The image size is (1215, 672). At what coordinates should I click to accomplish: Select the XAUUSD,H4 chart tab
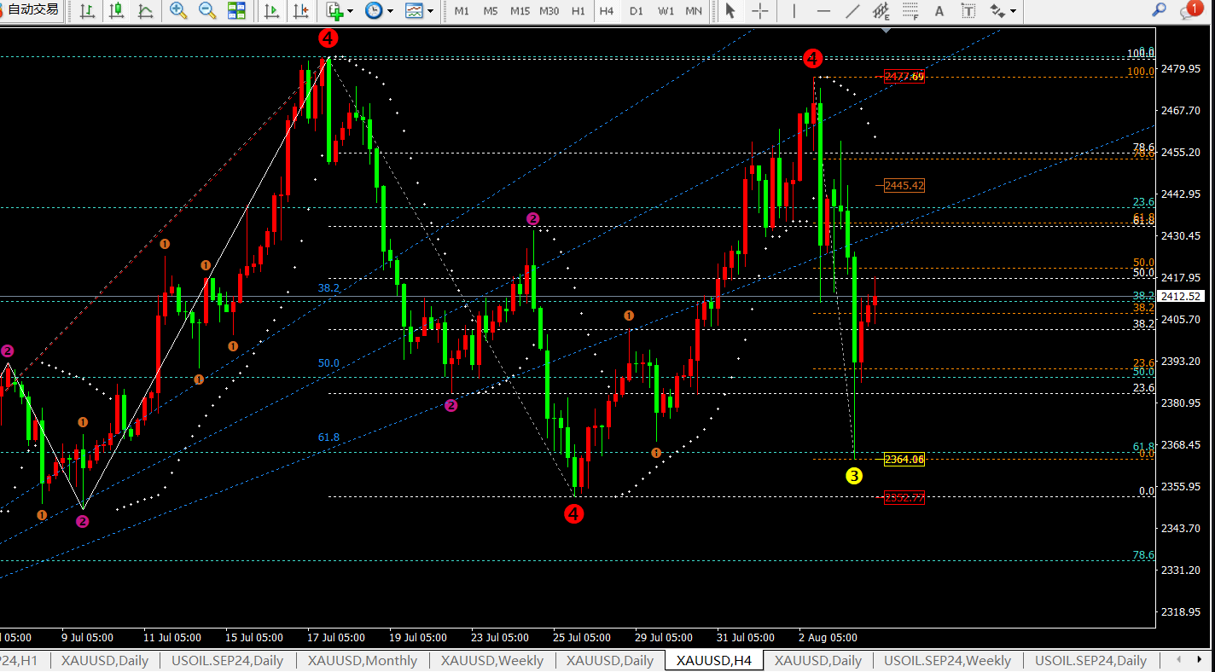[714, 661]
